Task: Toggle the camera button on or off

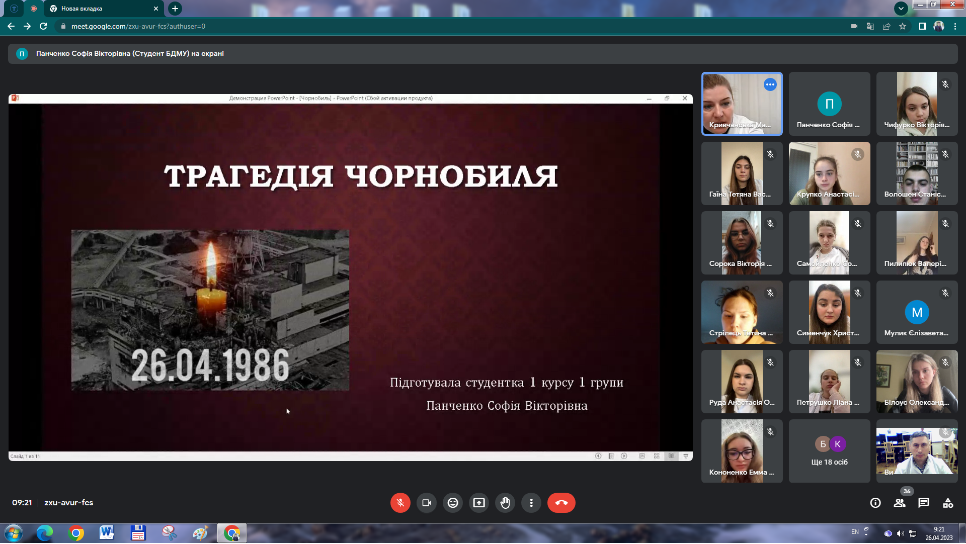Action: click(426, 503)
